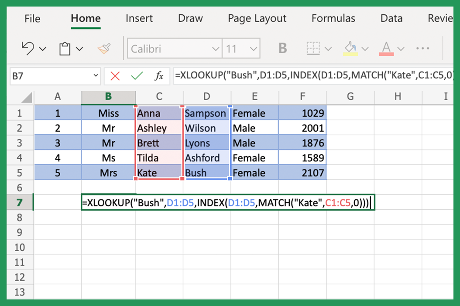The width and height of the screenshot is (460, 306).
Task: Cancel formula entry with the red X
Action: click(x=114, y=76)
